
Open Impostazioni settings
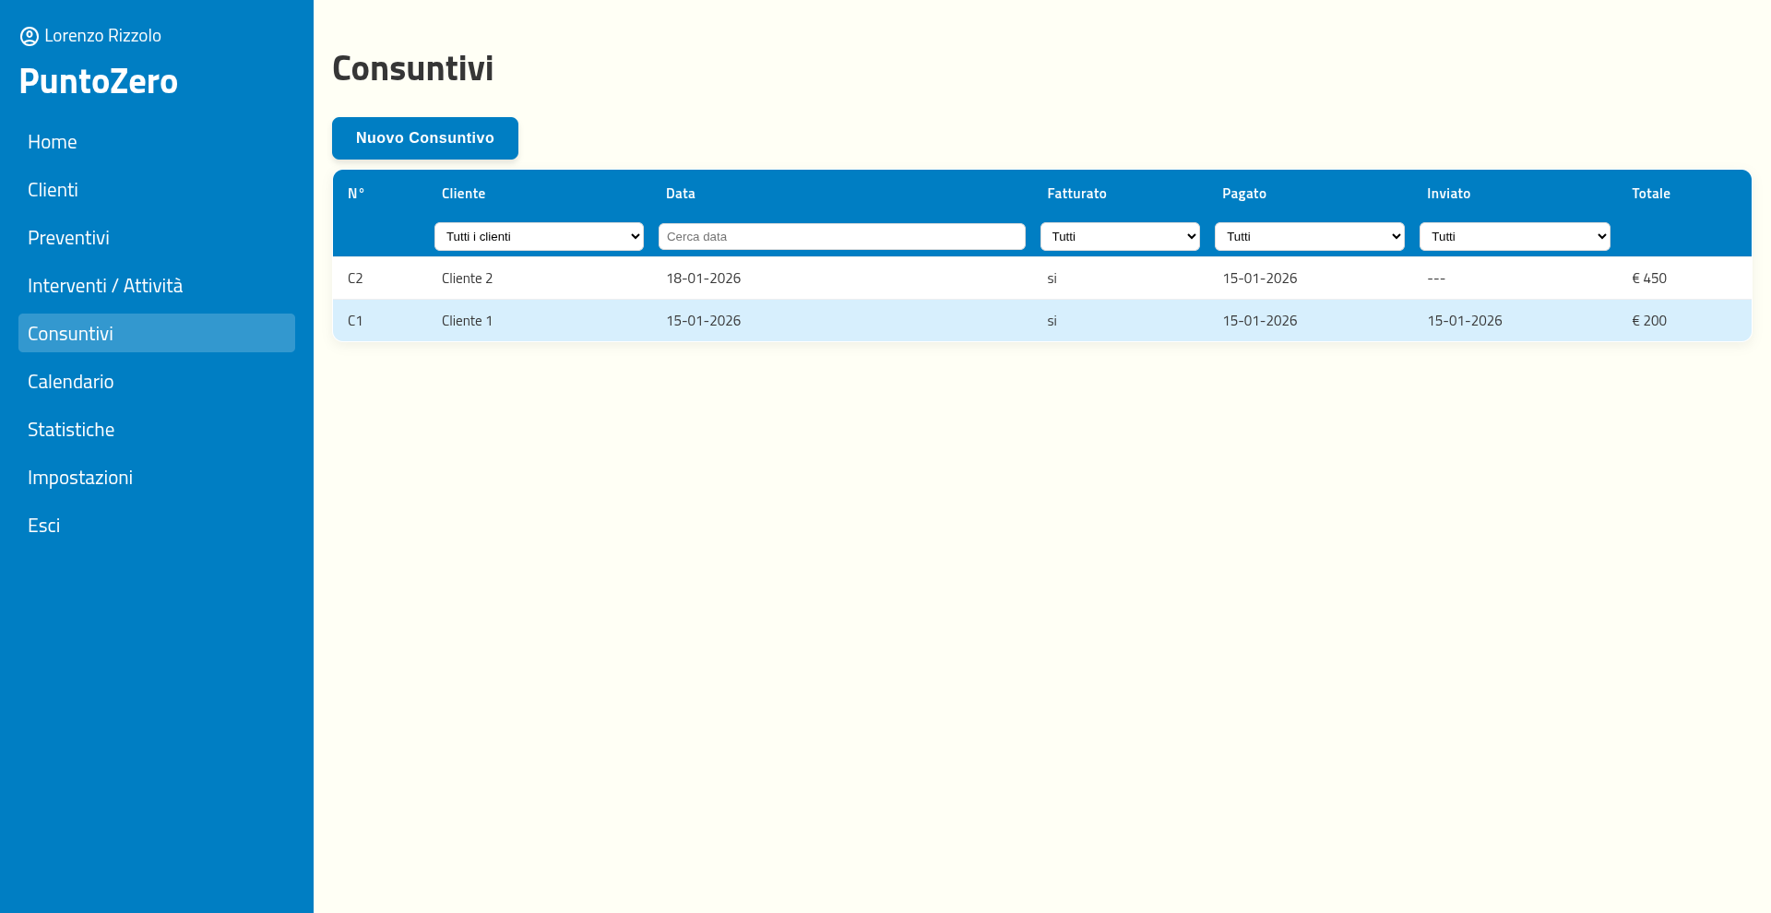[80, 478]
